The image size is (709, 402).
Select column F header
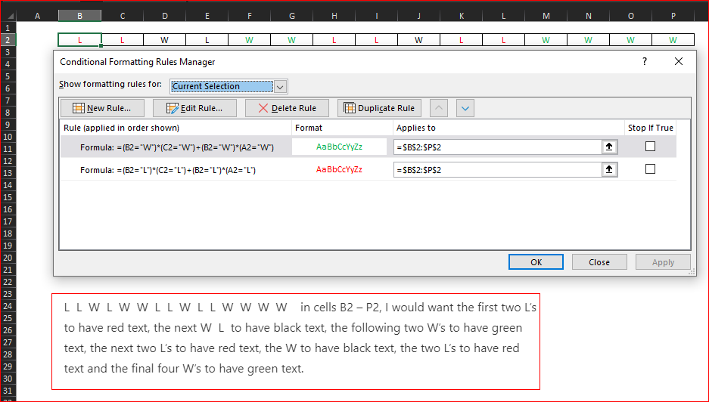coord(249,16)
